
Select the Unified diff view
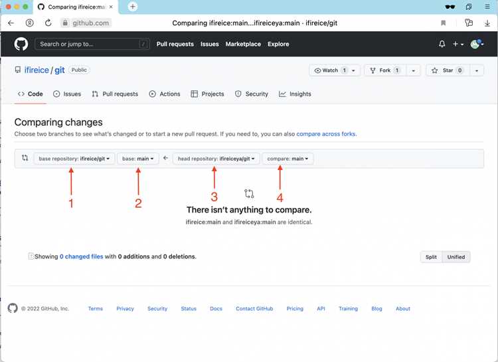click(456, 257)
